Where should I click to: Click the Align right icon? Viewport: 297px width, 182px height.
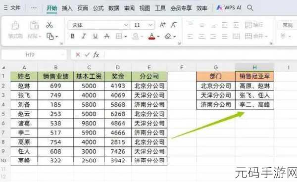(213, 36)
